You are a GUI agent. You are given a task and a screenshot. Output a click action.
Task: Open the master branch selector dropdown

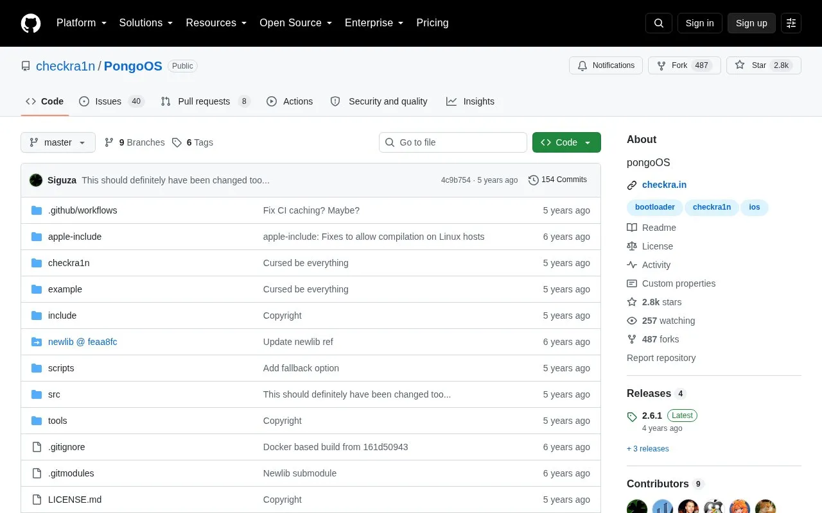coord(58,142)
